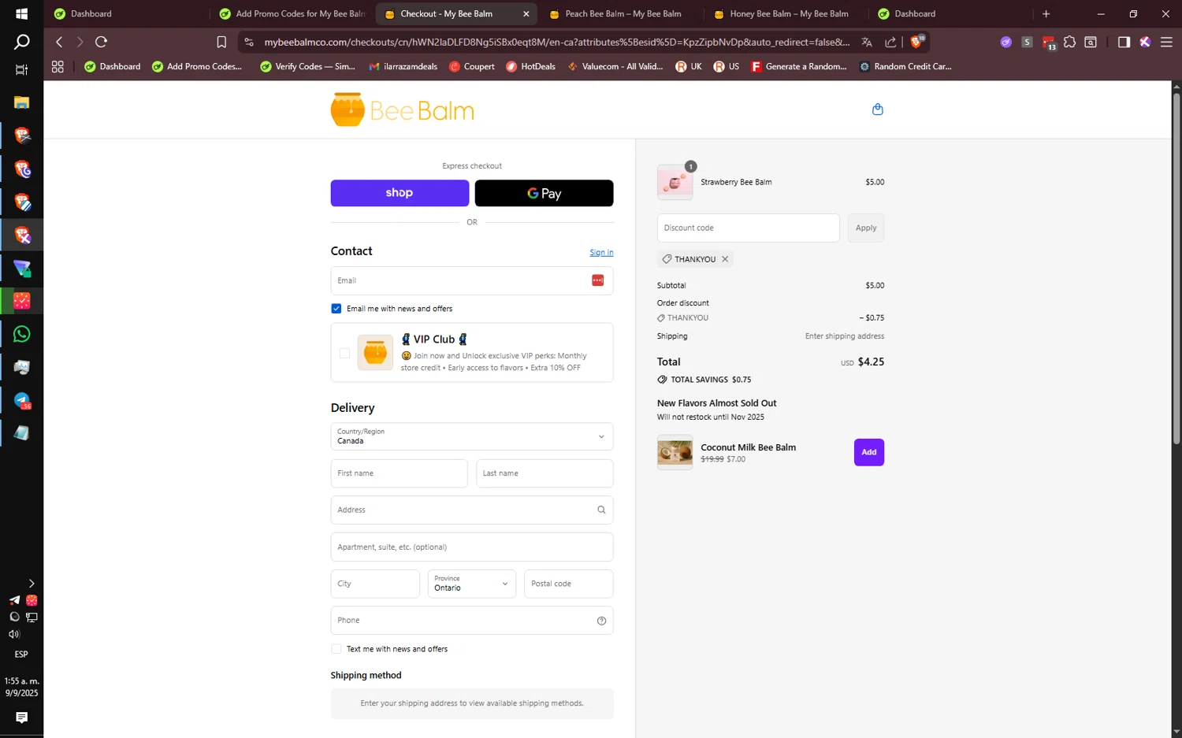This screenshot has height=738, width=1182.
Task: Pay with the Google Pay button
Action: coord(544,193)
